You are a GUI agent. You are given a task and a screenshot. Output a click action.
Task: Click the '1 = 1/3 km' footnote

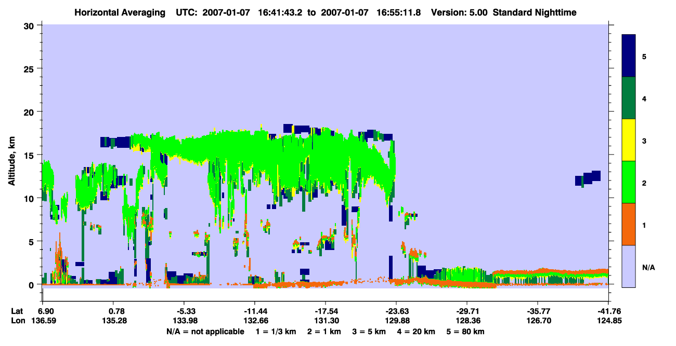click(276, 331)
